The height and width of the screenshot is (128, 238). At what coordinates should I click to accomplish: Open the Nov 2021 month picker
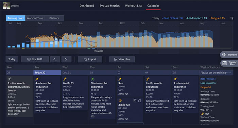[x=35, y=59]
